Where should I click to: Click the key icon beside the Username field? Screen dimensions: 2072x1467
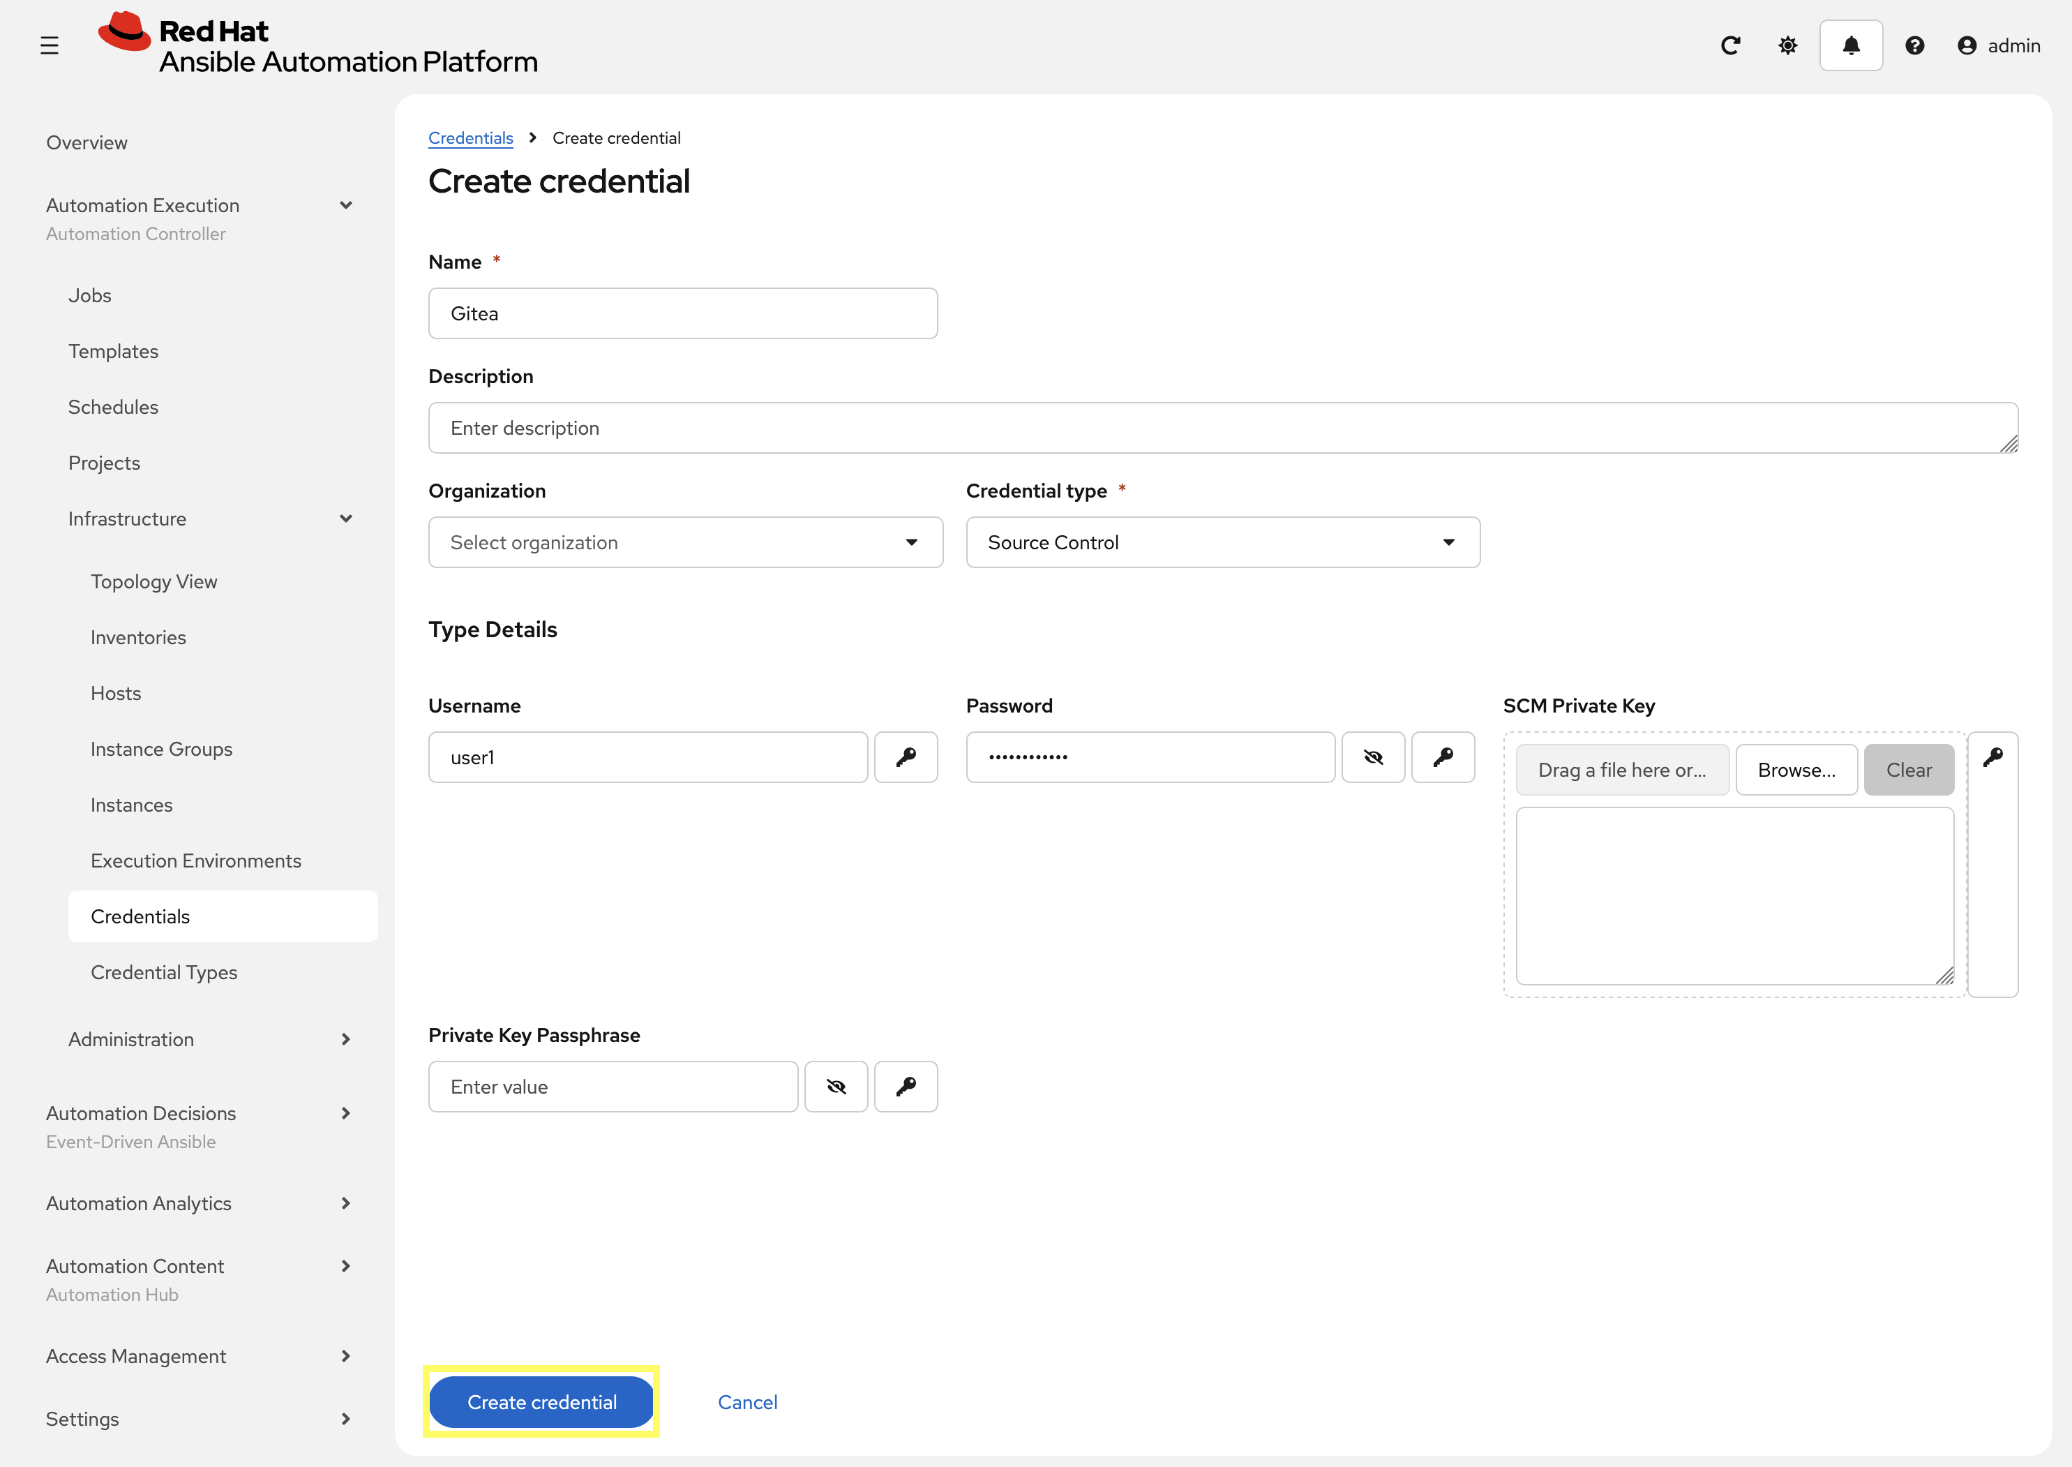906,757
